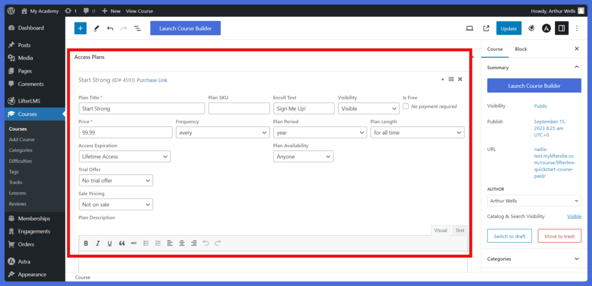
Task: Collapse the Summary panel
Action: 576,67
